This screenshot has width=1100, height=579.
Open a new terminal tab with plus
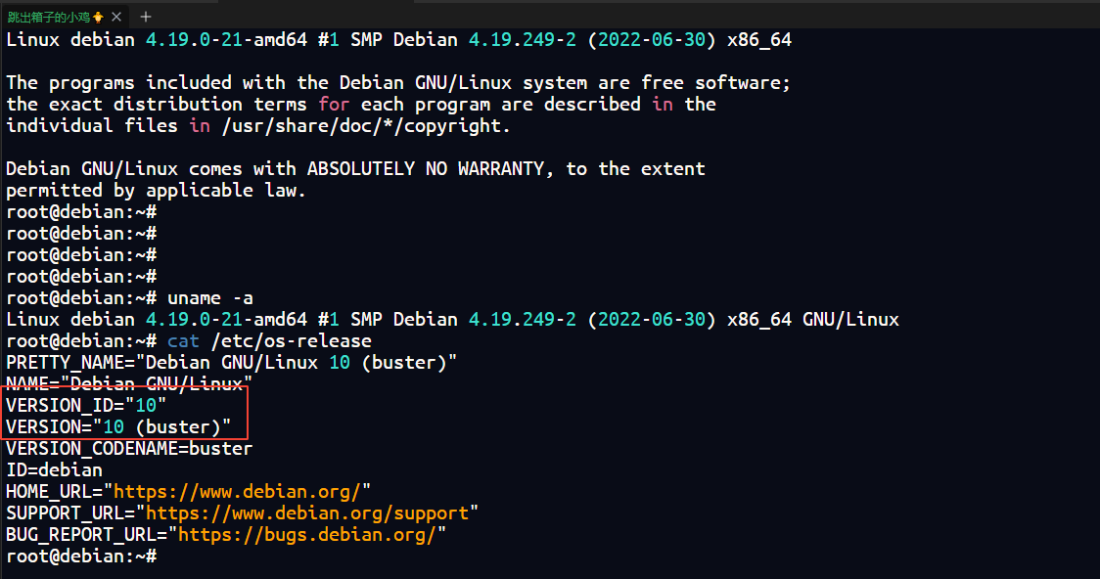click(147, 16)
